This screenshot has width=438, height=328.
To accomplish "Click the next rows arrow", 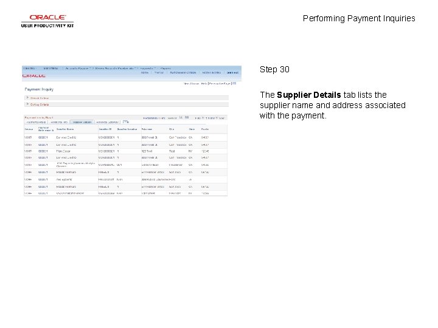I will coord(217,118).
